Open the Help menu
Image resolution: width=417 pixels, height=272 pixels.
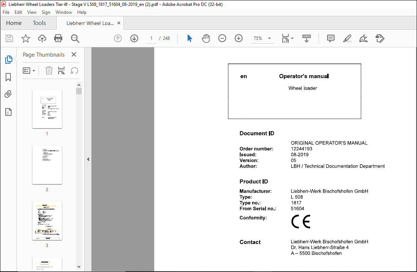tap(82, 12)
